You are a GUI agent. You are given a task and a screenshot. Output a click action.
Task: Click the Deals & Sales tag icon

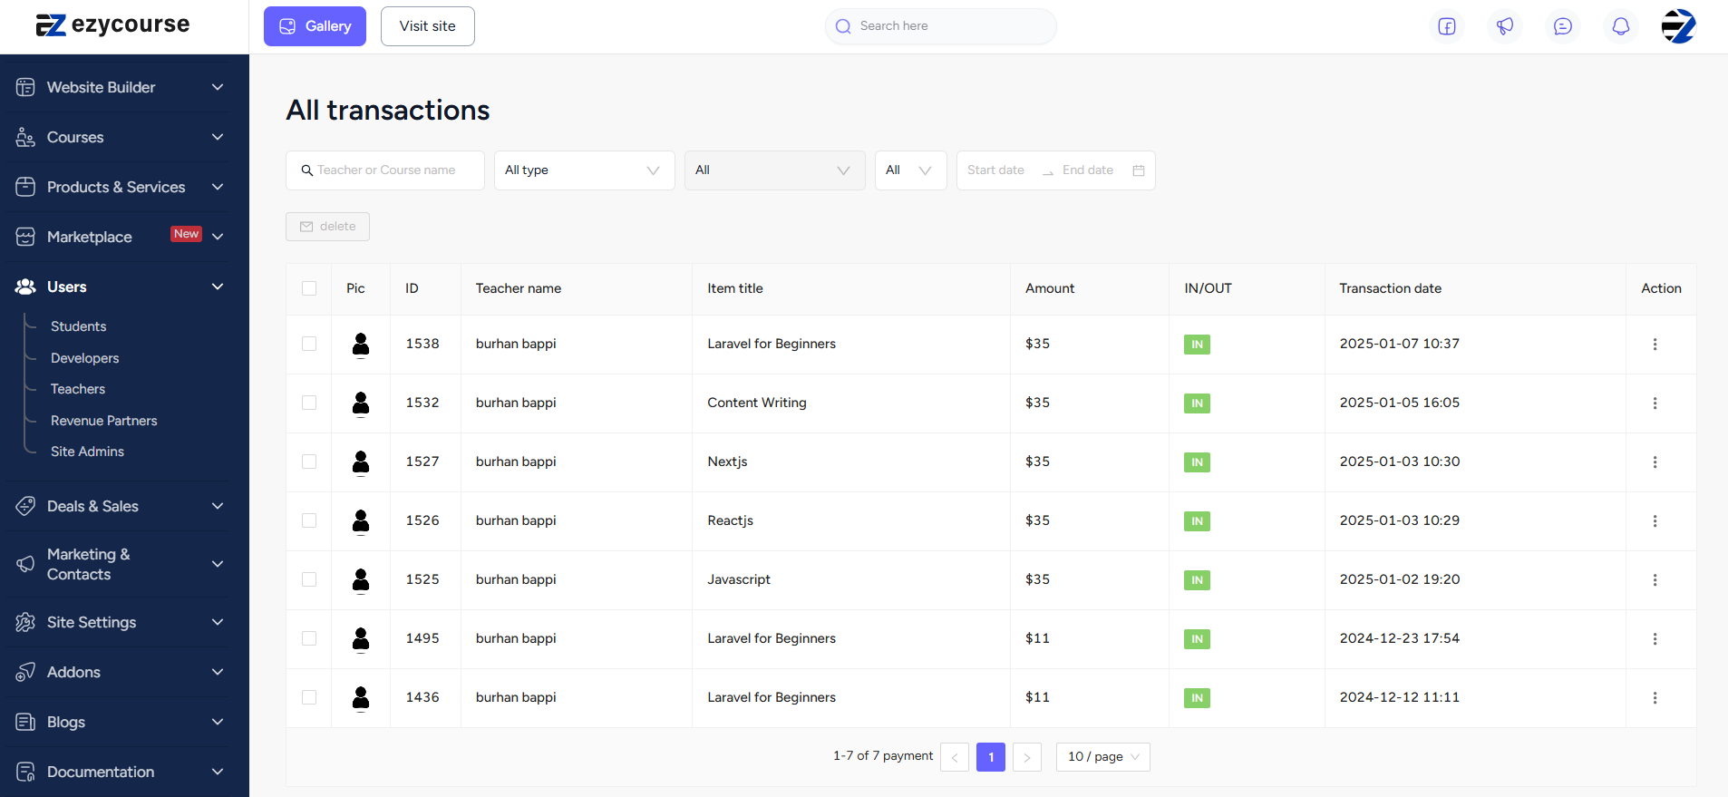click(25, 506)
